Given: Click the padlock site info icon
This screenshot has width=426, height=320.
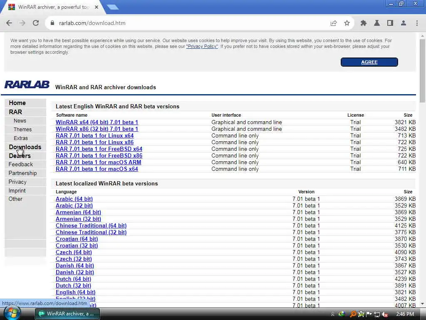Looking at the screenshot, I should click(x=52, y=23).
